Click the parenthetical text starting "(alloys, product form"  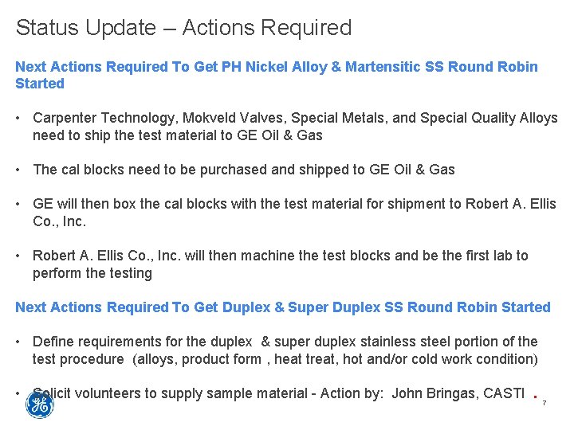point(336,359)
